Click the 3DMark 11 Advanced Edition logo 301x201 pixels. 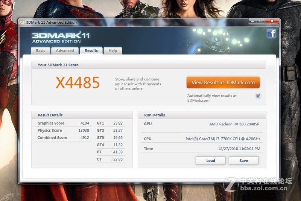point(61,37)
